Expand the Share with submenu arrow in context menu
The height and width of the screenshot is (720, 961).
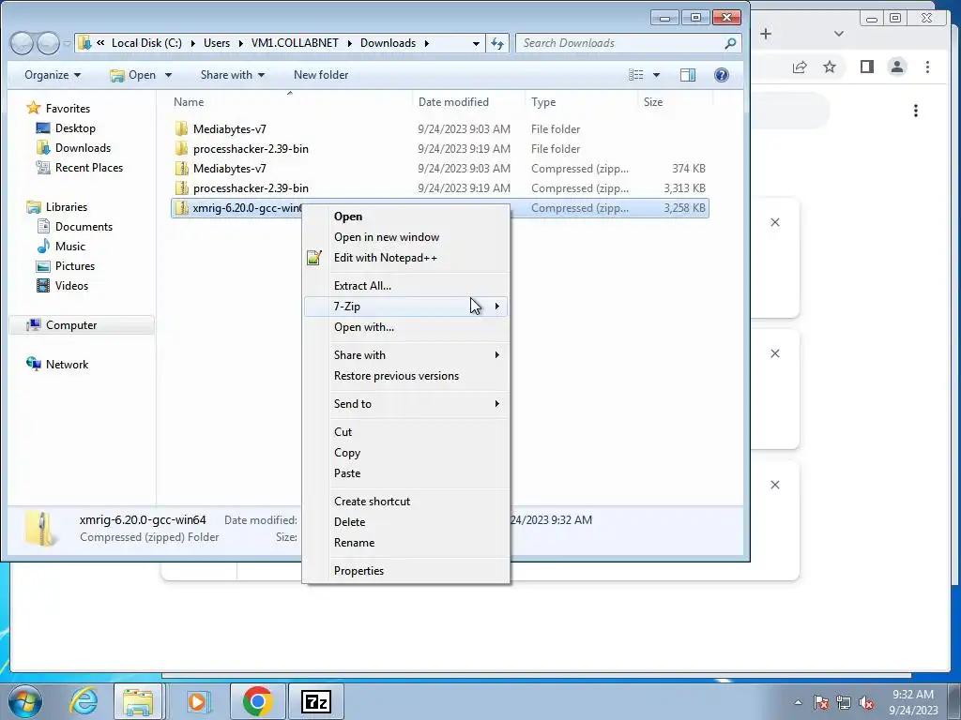coord(497,355)
